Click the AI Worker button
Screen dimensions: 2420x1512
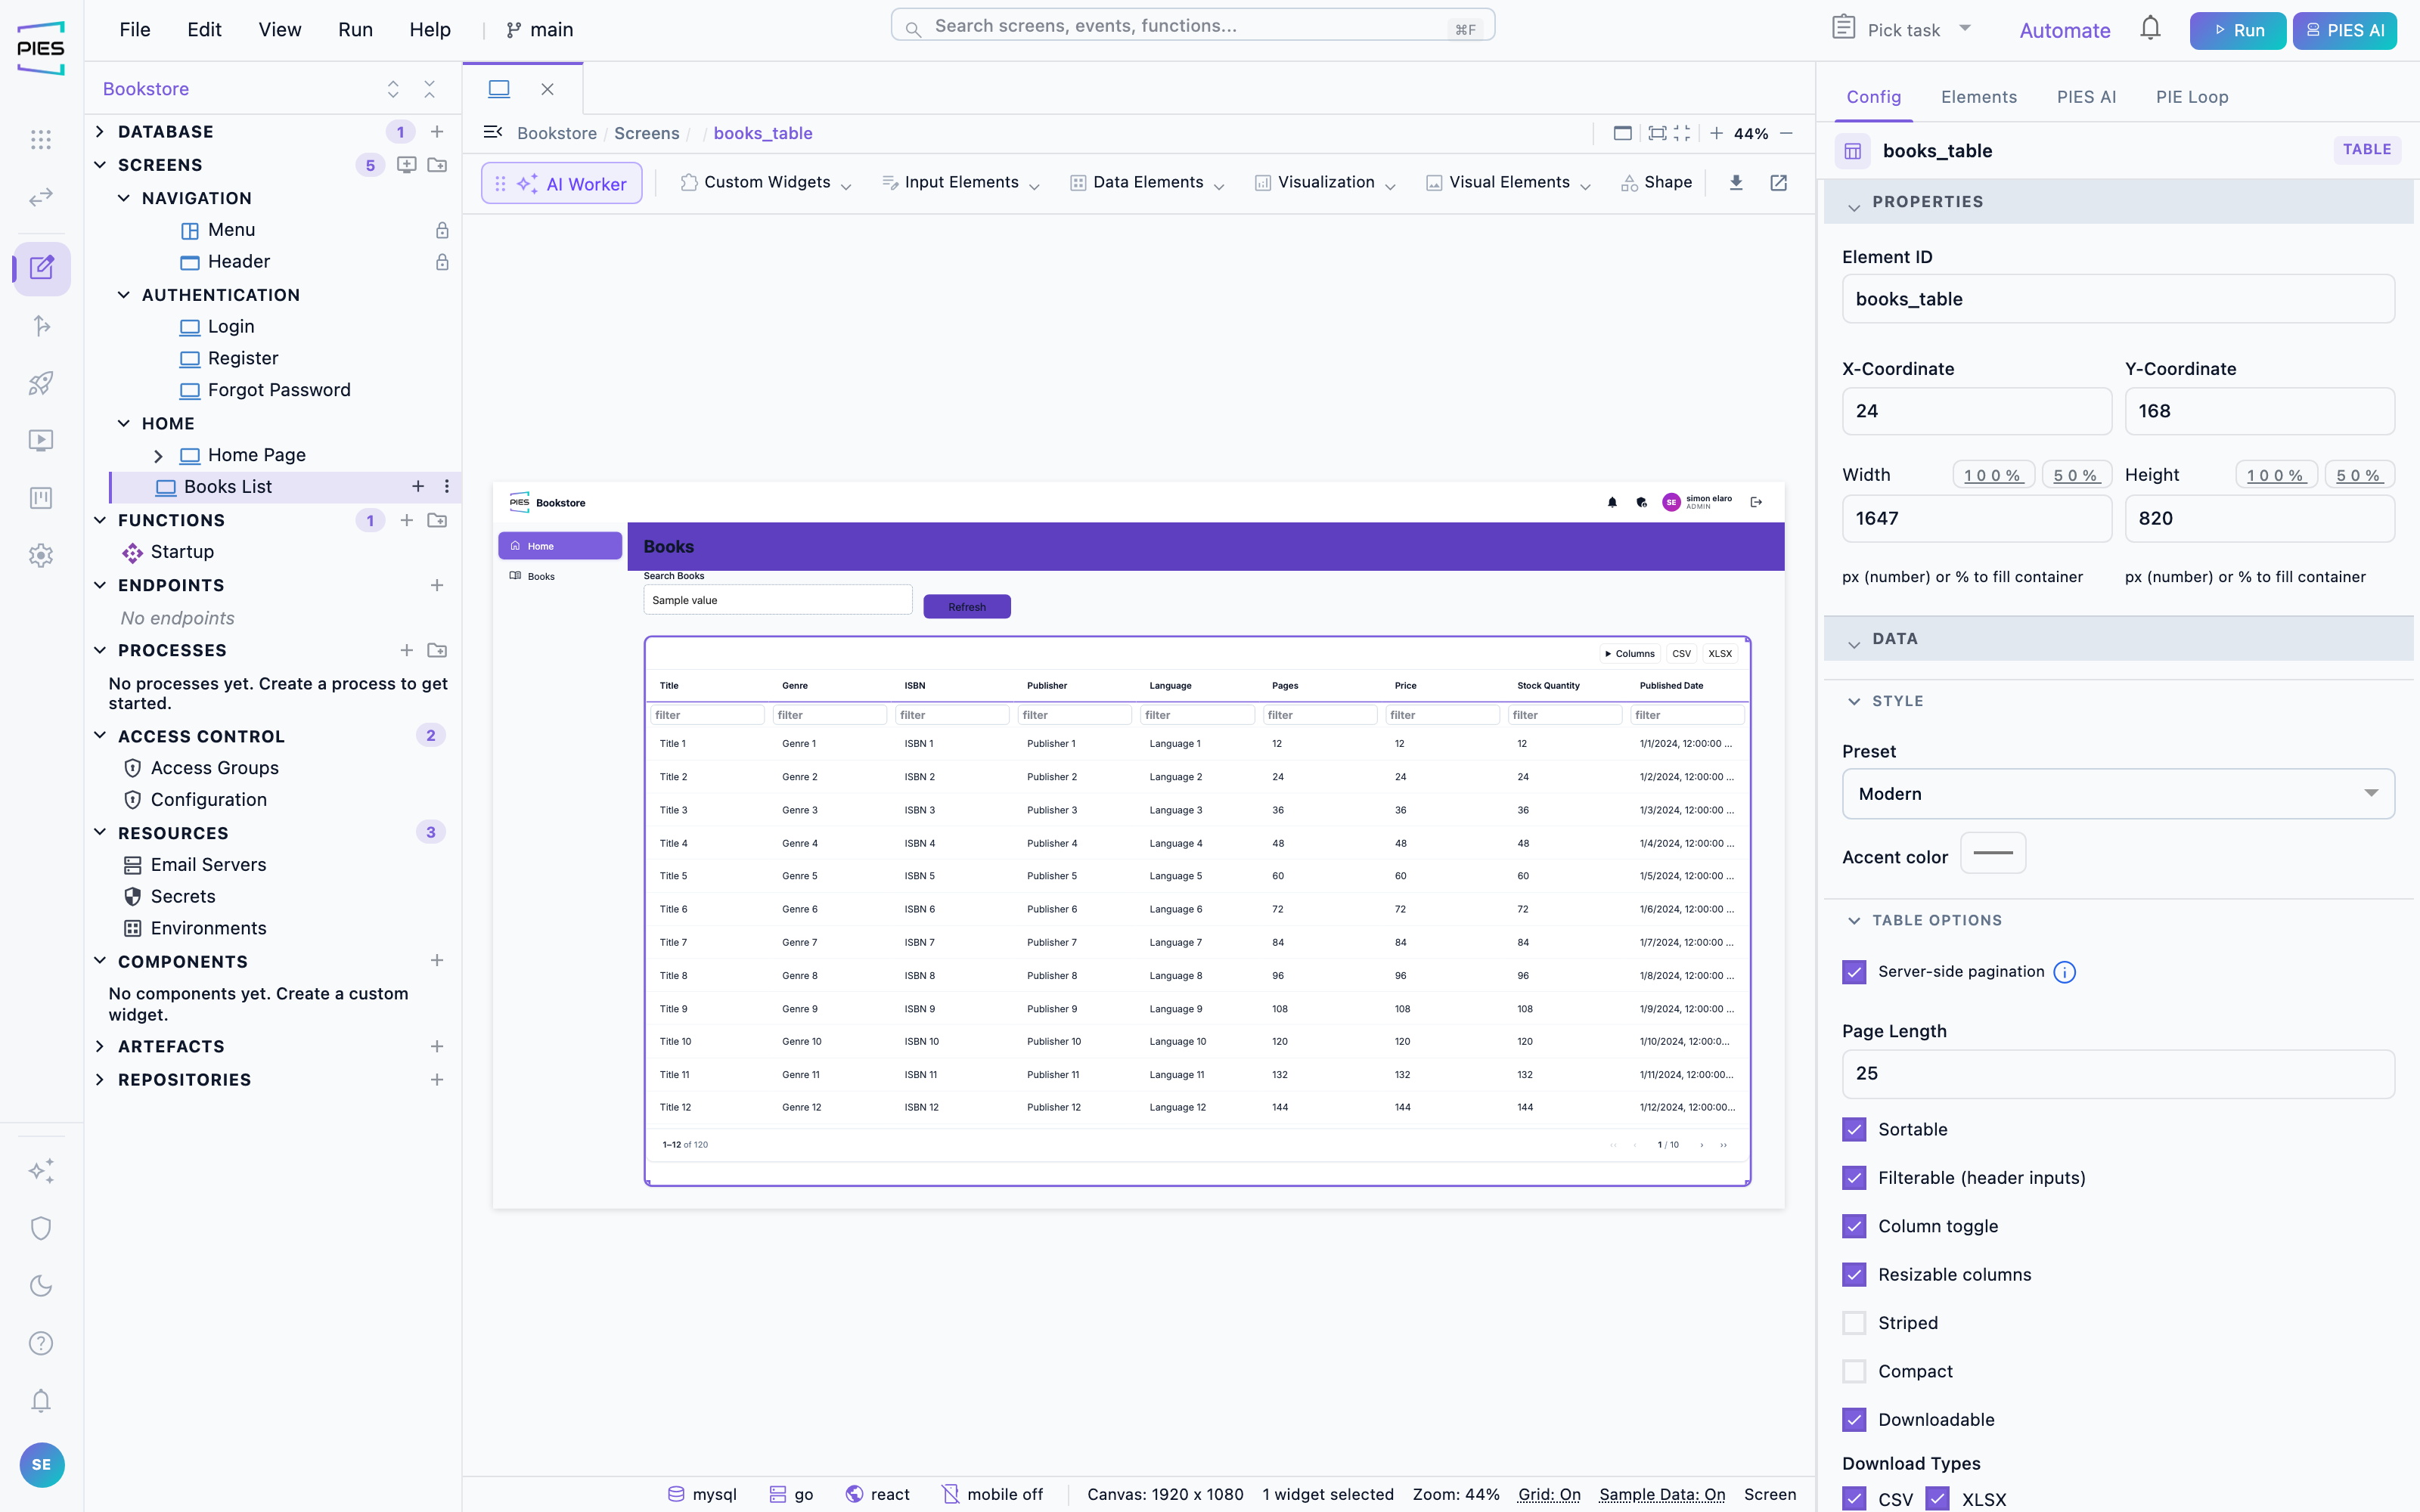562,183
